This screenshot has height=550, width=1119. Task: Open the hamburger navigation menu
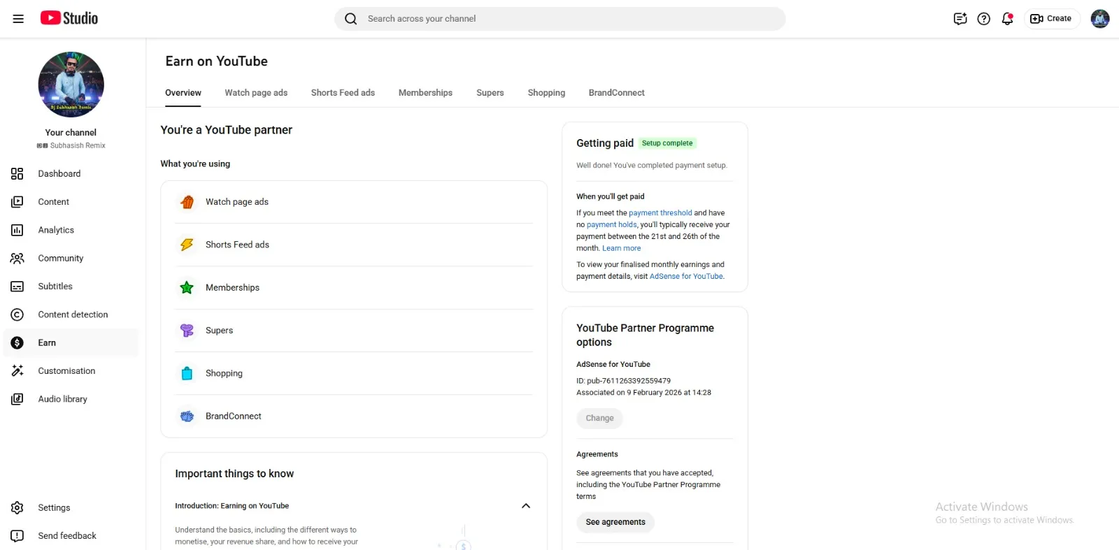coord(18,19)
